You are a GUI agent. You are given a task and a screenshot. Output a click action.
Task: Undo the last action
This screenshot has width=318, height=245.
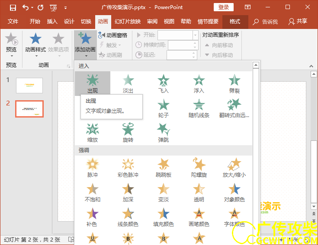point(26,8)
